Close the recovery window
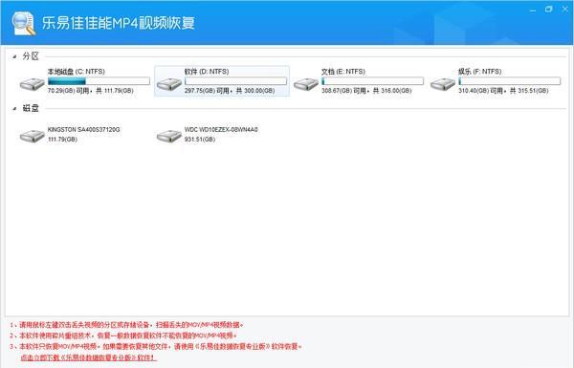The width and height of the screenshot is (574, 368). coord(564,10)
